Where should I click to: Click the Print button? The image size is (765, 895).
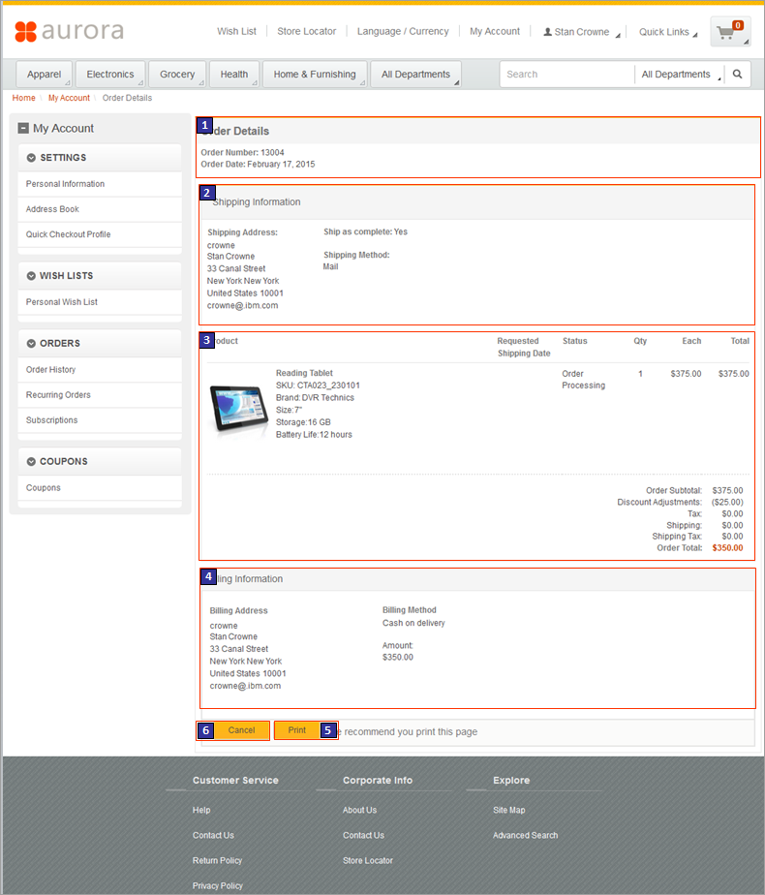(306, 730)
